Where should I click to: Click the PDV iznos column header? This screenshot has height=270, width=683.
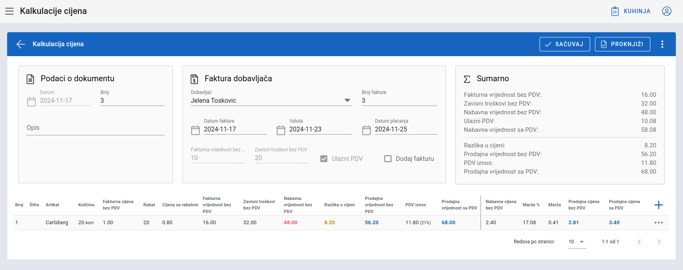pyautogui.click(x=416, y=205)
